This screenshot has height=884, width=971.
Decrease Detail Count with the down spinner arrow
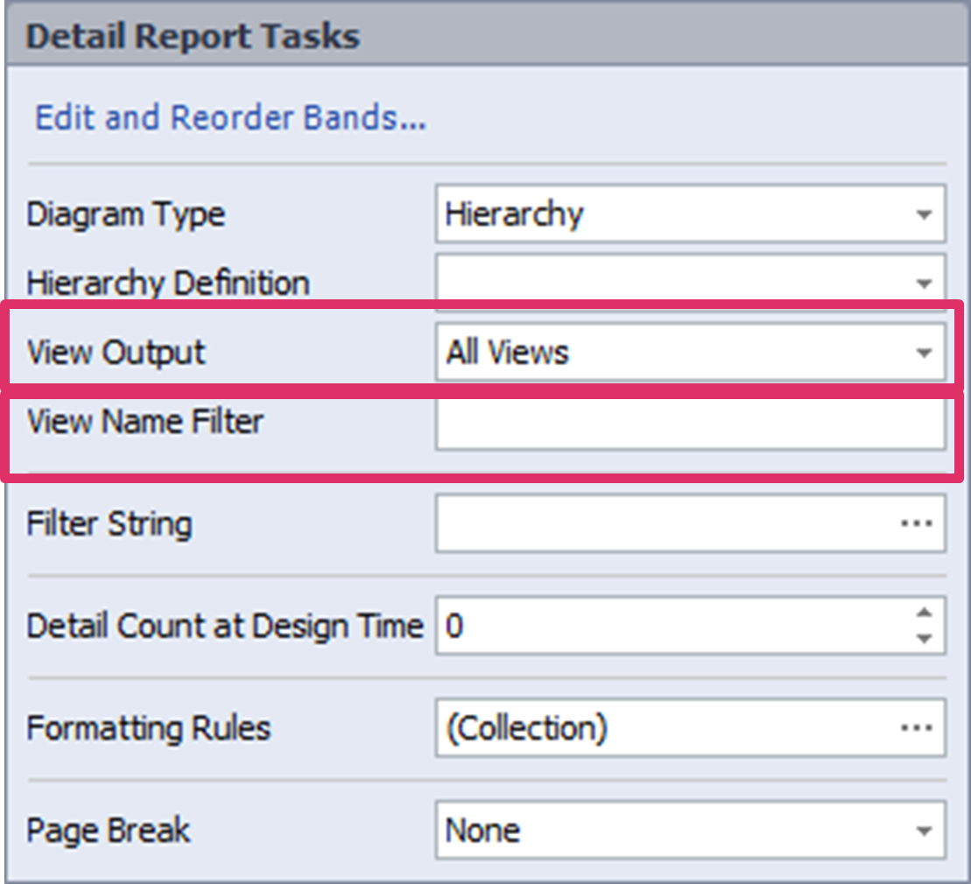pos(924,639)
